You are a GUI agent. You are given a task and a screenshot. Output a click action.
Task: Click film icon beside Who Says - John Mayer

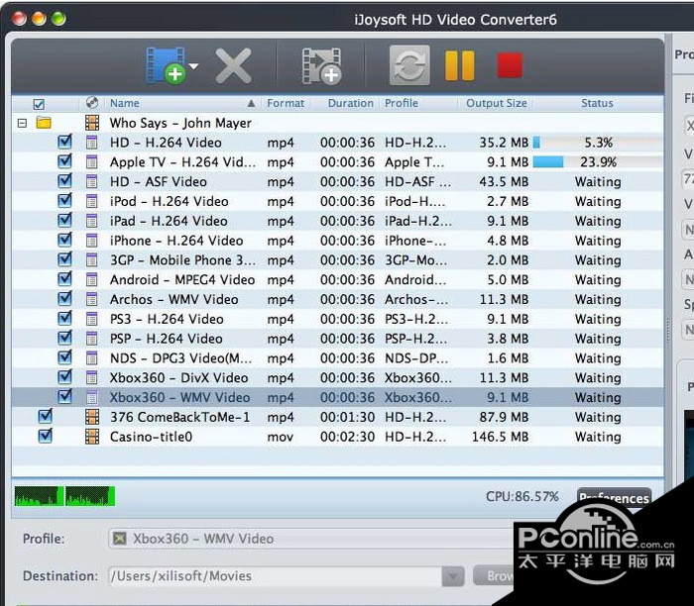[92, 123]
